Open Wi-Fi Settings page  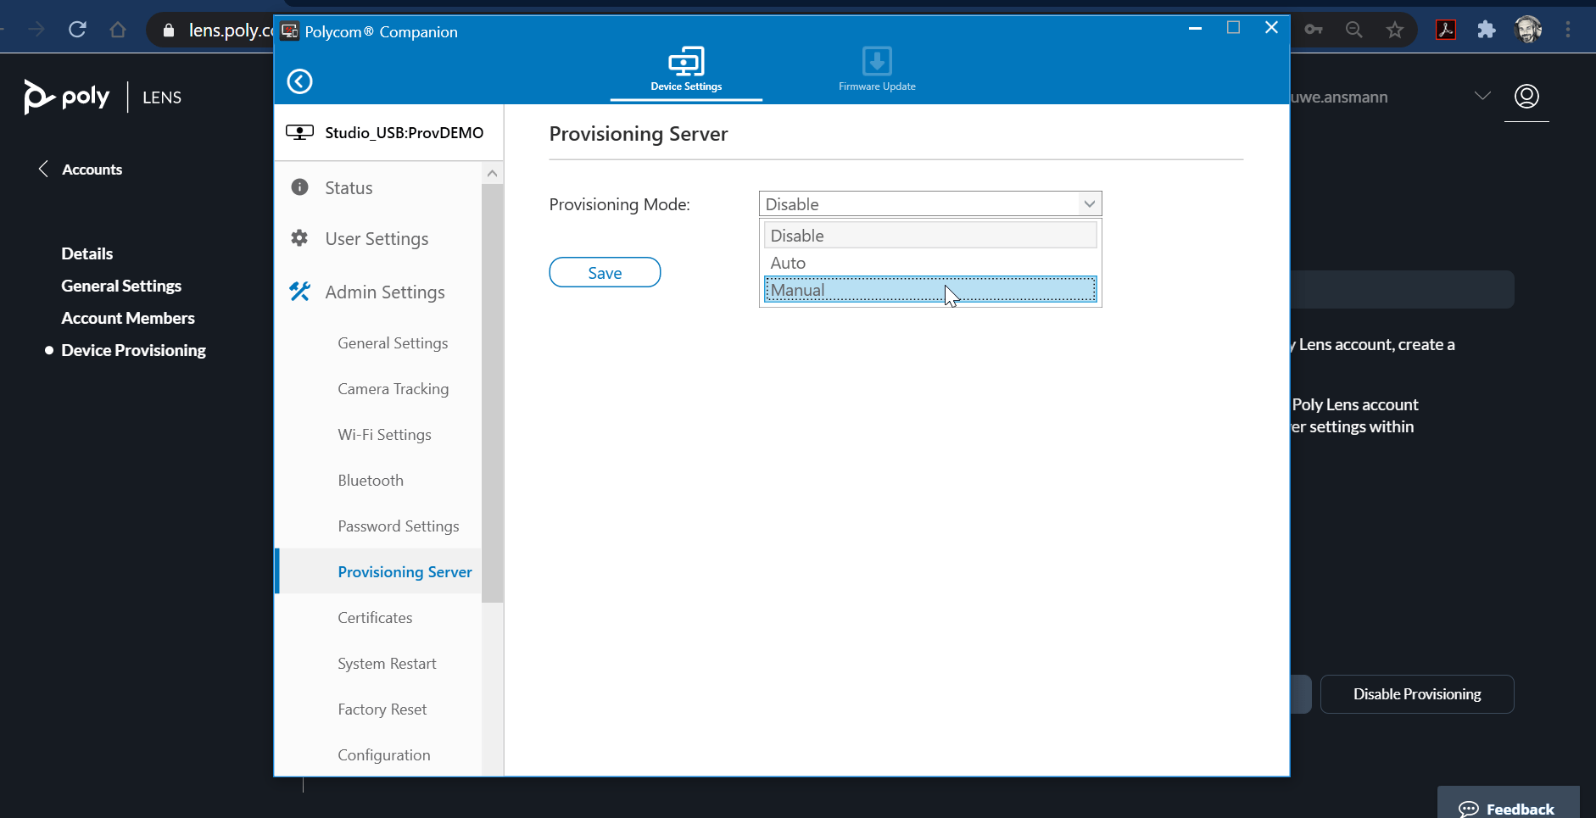click(x=384, y=435)
